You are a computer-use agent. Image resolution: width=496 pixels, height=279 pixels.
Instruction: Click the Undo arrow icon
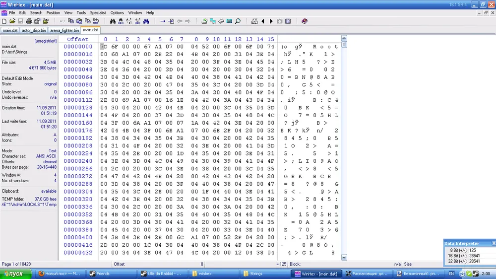pos(62,21)
